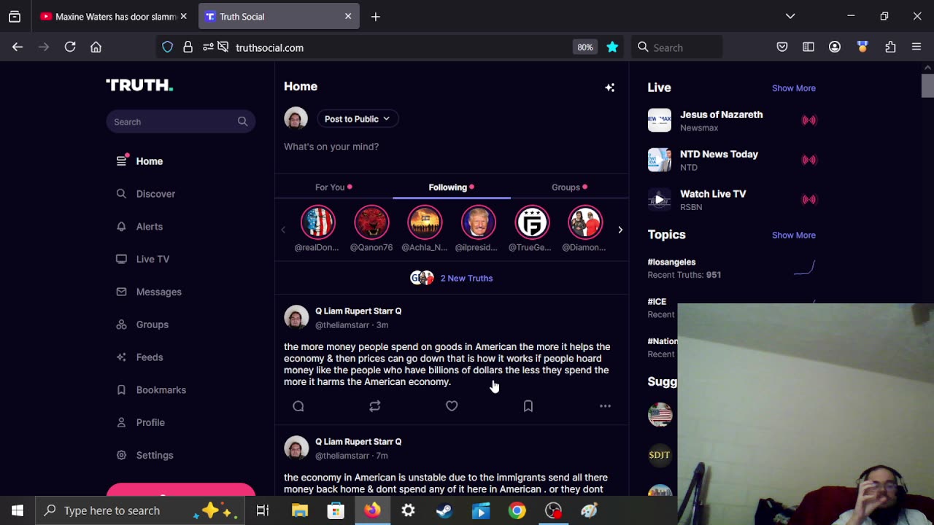ReTruth the 3m post

coord(375,406)
